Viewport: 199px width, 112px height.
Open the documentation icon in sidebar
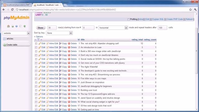point(16,26)
